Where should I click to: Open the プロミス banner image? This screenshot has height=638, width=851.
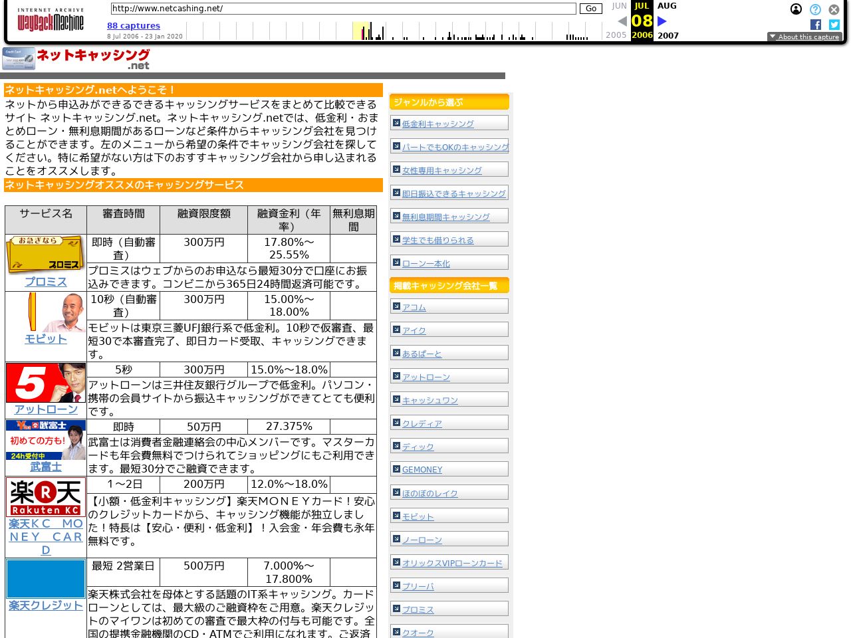click(x=45, y=254)
